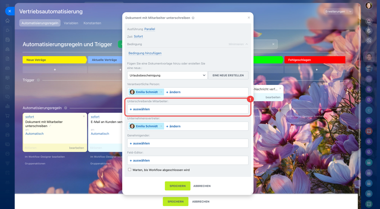Select the red Fehlgeschlagen stage header
The width and height of the screenshot is (380, 209).
click(x=315, y=60)
